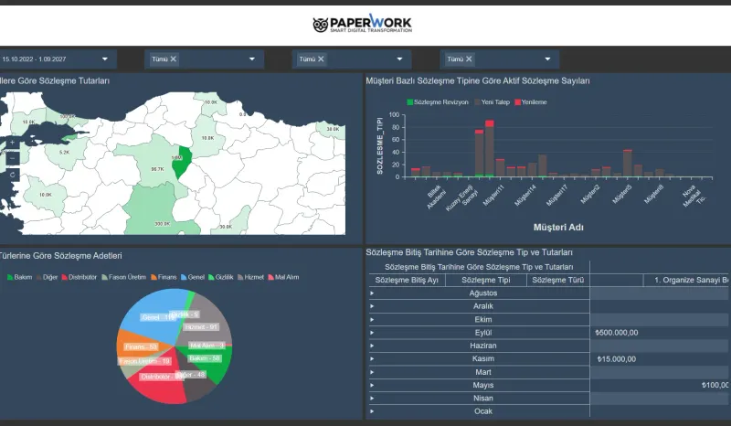Click the Nova Medikal Tic. axis label
This screenshot has height=426, width=731.
(694, 196)
